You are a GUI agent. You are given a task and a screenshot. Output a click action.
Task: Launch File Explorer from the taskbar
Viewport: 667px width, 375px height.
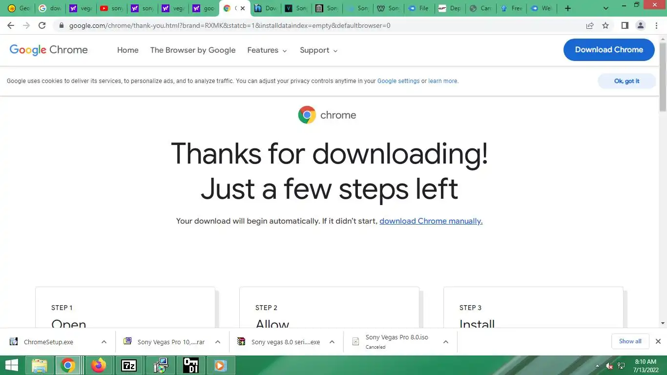(39, 365)
